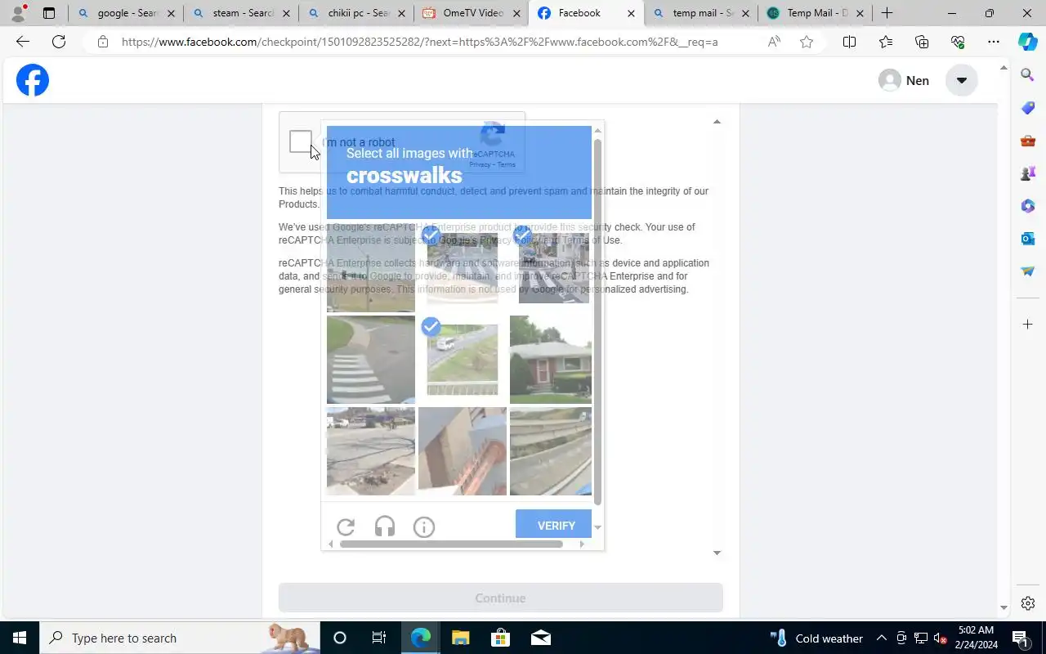Select the brick house image tile
Image resolution: width=1046 pixels, height=654 pixels.
(x=551, y=360)
